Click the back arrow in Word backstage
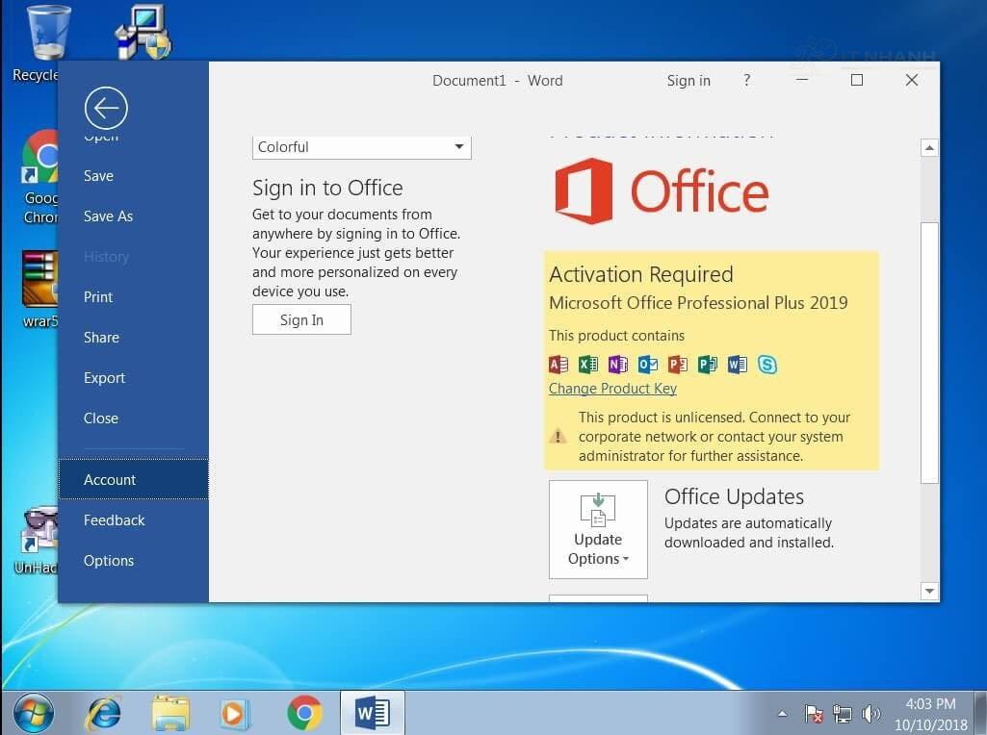 point(106,108)
